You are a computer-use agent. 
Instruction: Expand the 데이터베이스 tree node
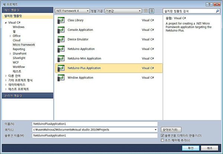click(x=6, y=85)
